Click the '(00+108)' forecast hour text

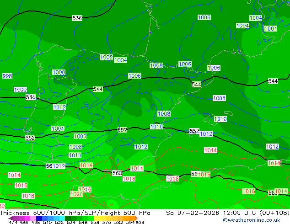point(274,213)
